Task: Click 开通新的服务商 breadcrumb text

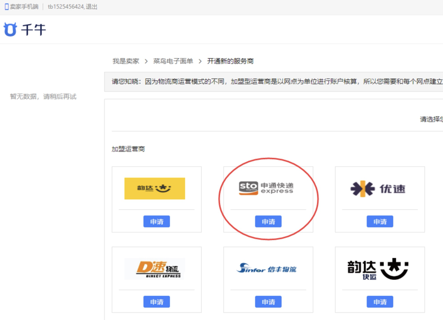Action: pyautogui.click(x=230, y=61)
